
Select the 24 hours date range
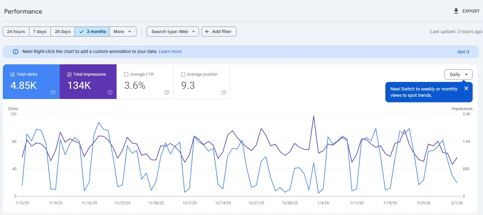pos(16,32)
